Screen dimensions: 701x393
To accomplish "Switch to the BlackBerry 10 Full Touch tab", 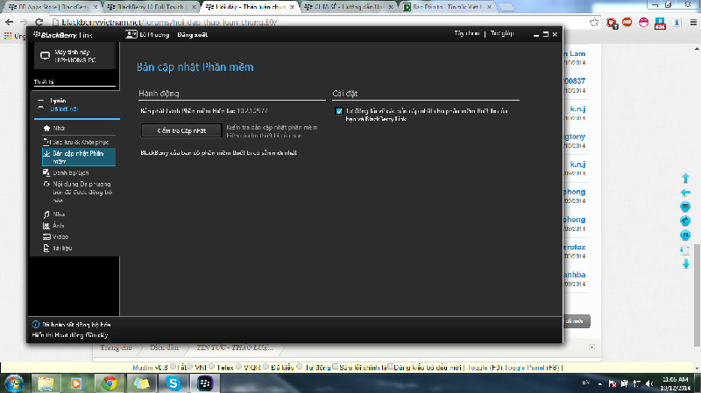I will coord(151,7).
